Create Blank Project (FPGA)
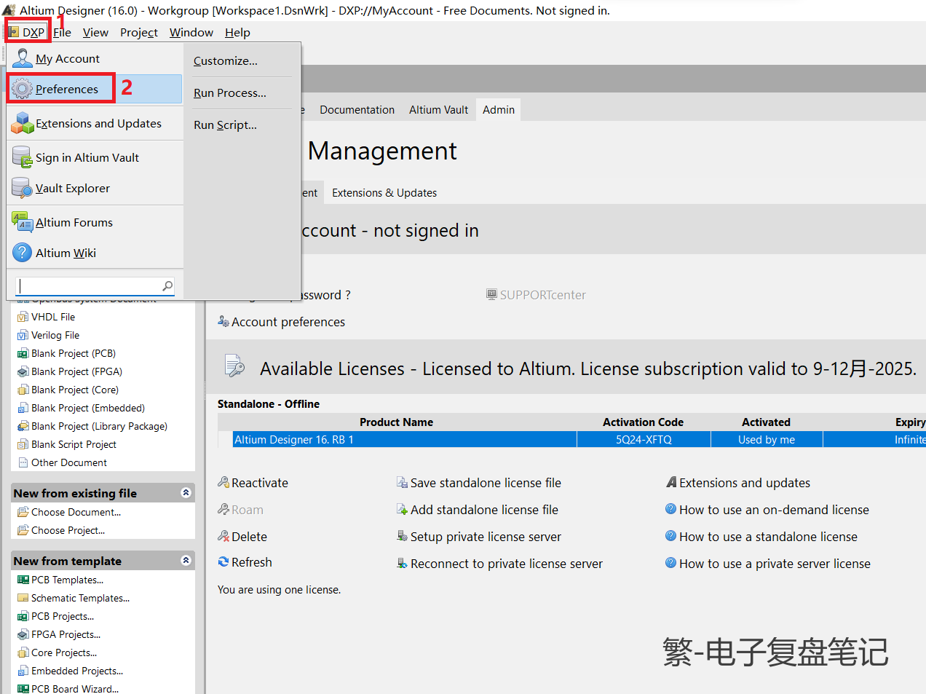This screenshot has width=926, height=694. tap(69, 371)
